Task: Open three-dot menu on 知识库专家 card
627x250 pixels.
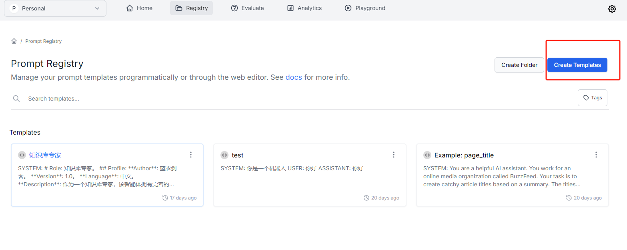Action: [191, 155]
